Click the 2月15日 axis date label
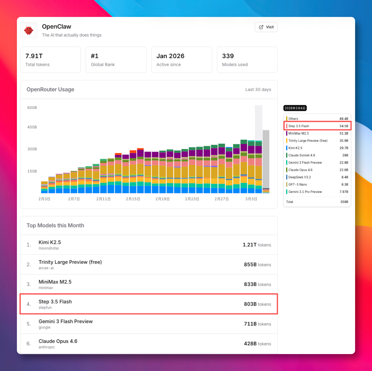 coord(133,199)
